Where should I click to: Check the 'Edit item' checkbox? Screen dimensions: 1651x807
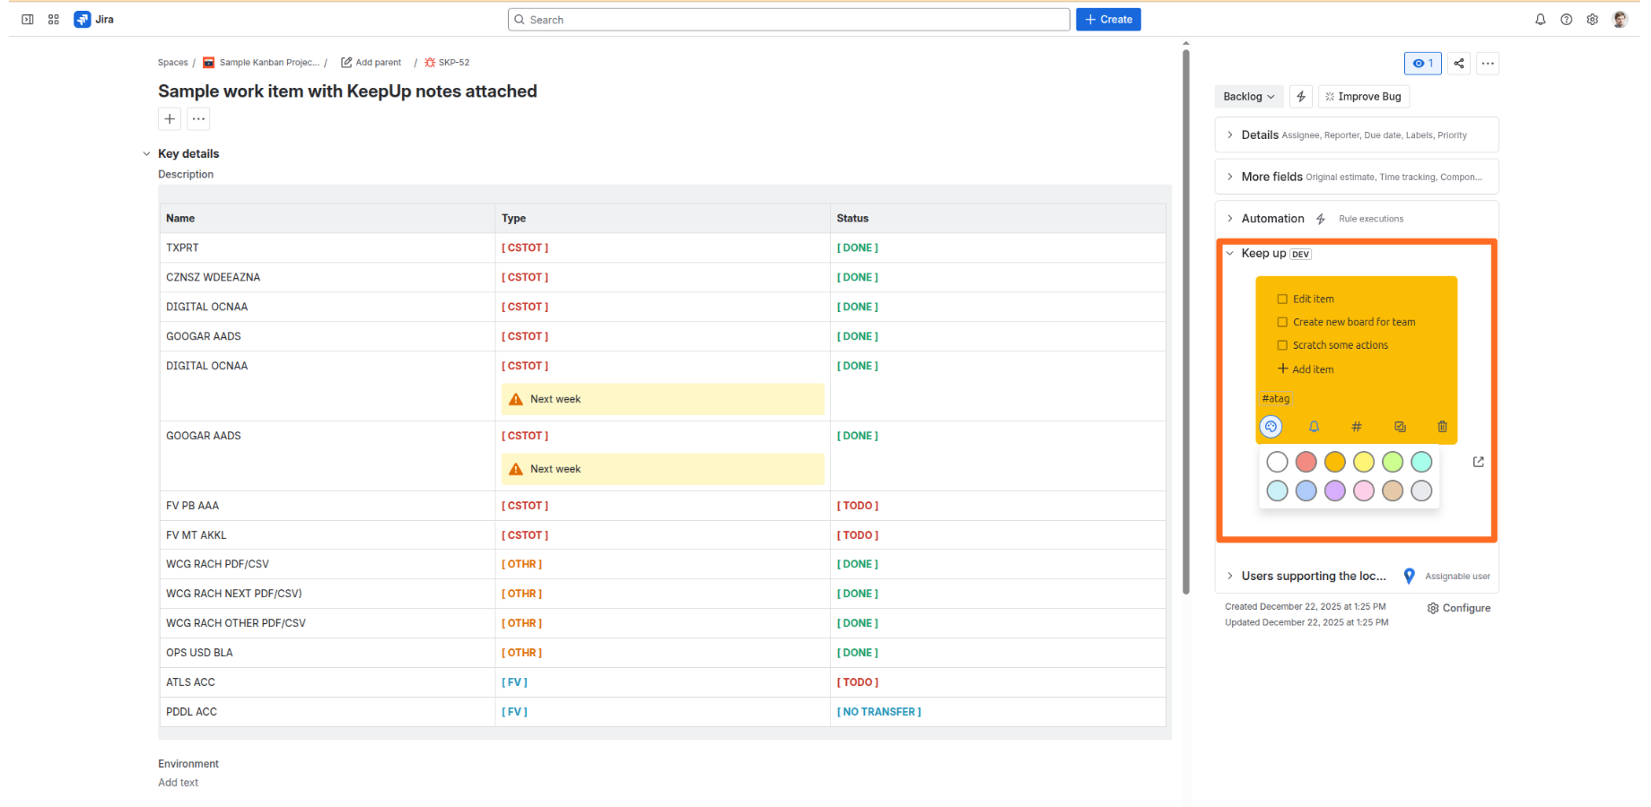click(x=1282, y=299)
